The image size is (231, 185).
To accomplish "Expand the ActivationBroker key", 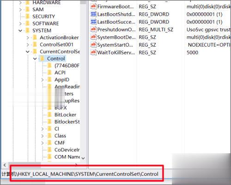I will [28, 37].
